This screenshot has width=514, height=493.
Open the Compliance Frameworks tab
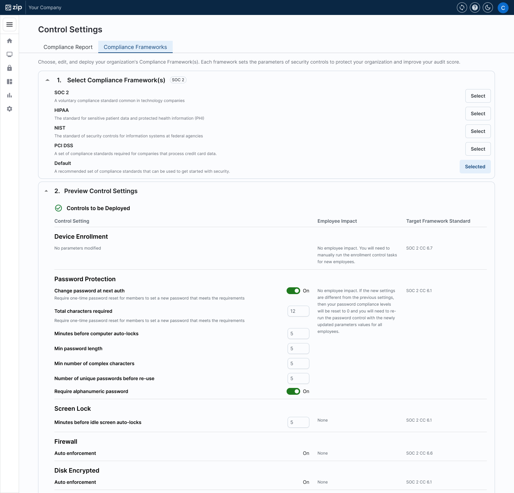[135, 47]
